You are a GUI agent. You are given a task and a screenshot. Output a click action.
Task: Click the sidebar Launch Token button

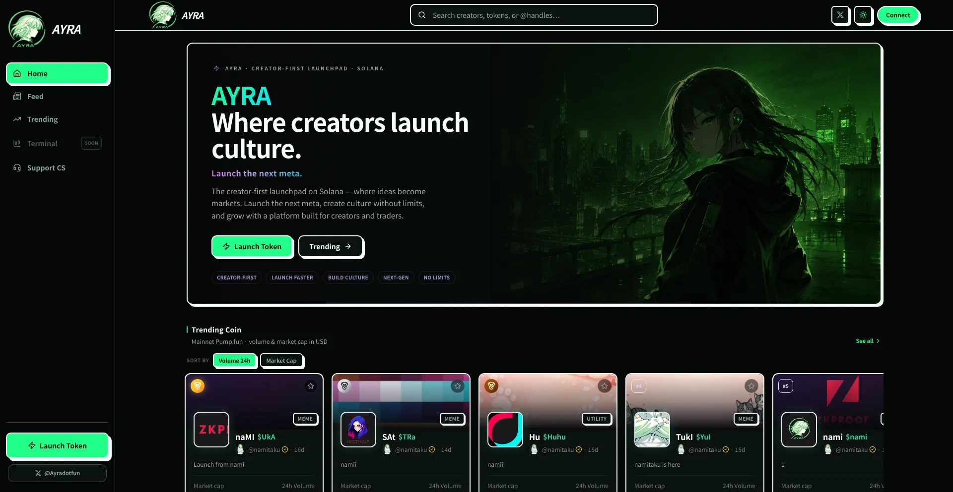coord(57,445)
